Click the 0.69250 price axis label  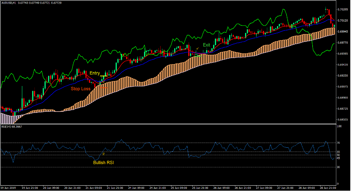pyautogui.click(x=342, y=76)
